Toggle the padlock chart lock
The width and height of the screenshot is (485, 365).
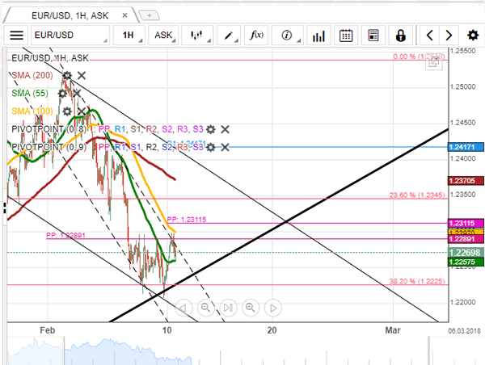(401, 36)
